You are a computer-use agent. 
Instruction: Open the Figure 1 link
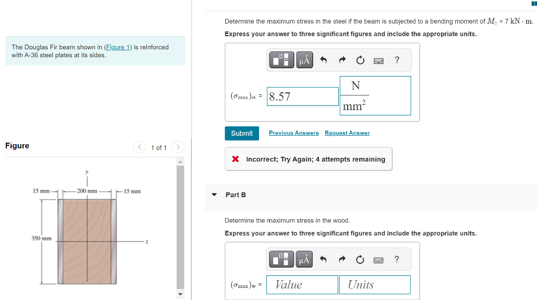(118, 47)
